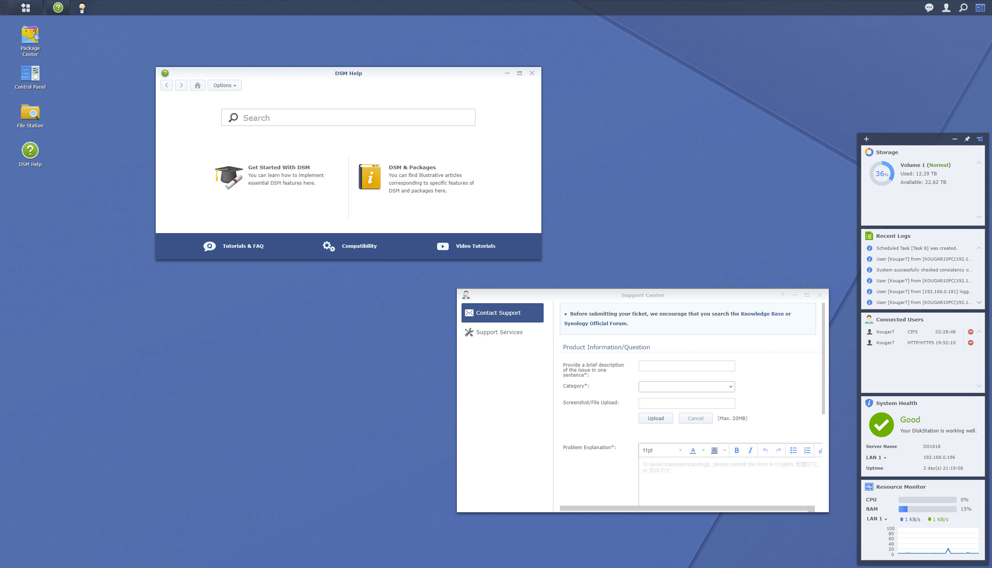Click the Home button in DSM Help
Viewport: 992px width, 568px height.
click(198, 86)
